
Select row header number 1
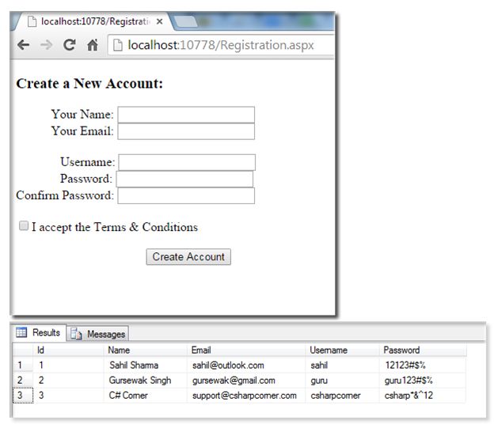pyautogui.click(x=22, y=365)
